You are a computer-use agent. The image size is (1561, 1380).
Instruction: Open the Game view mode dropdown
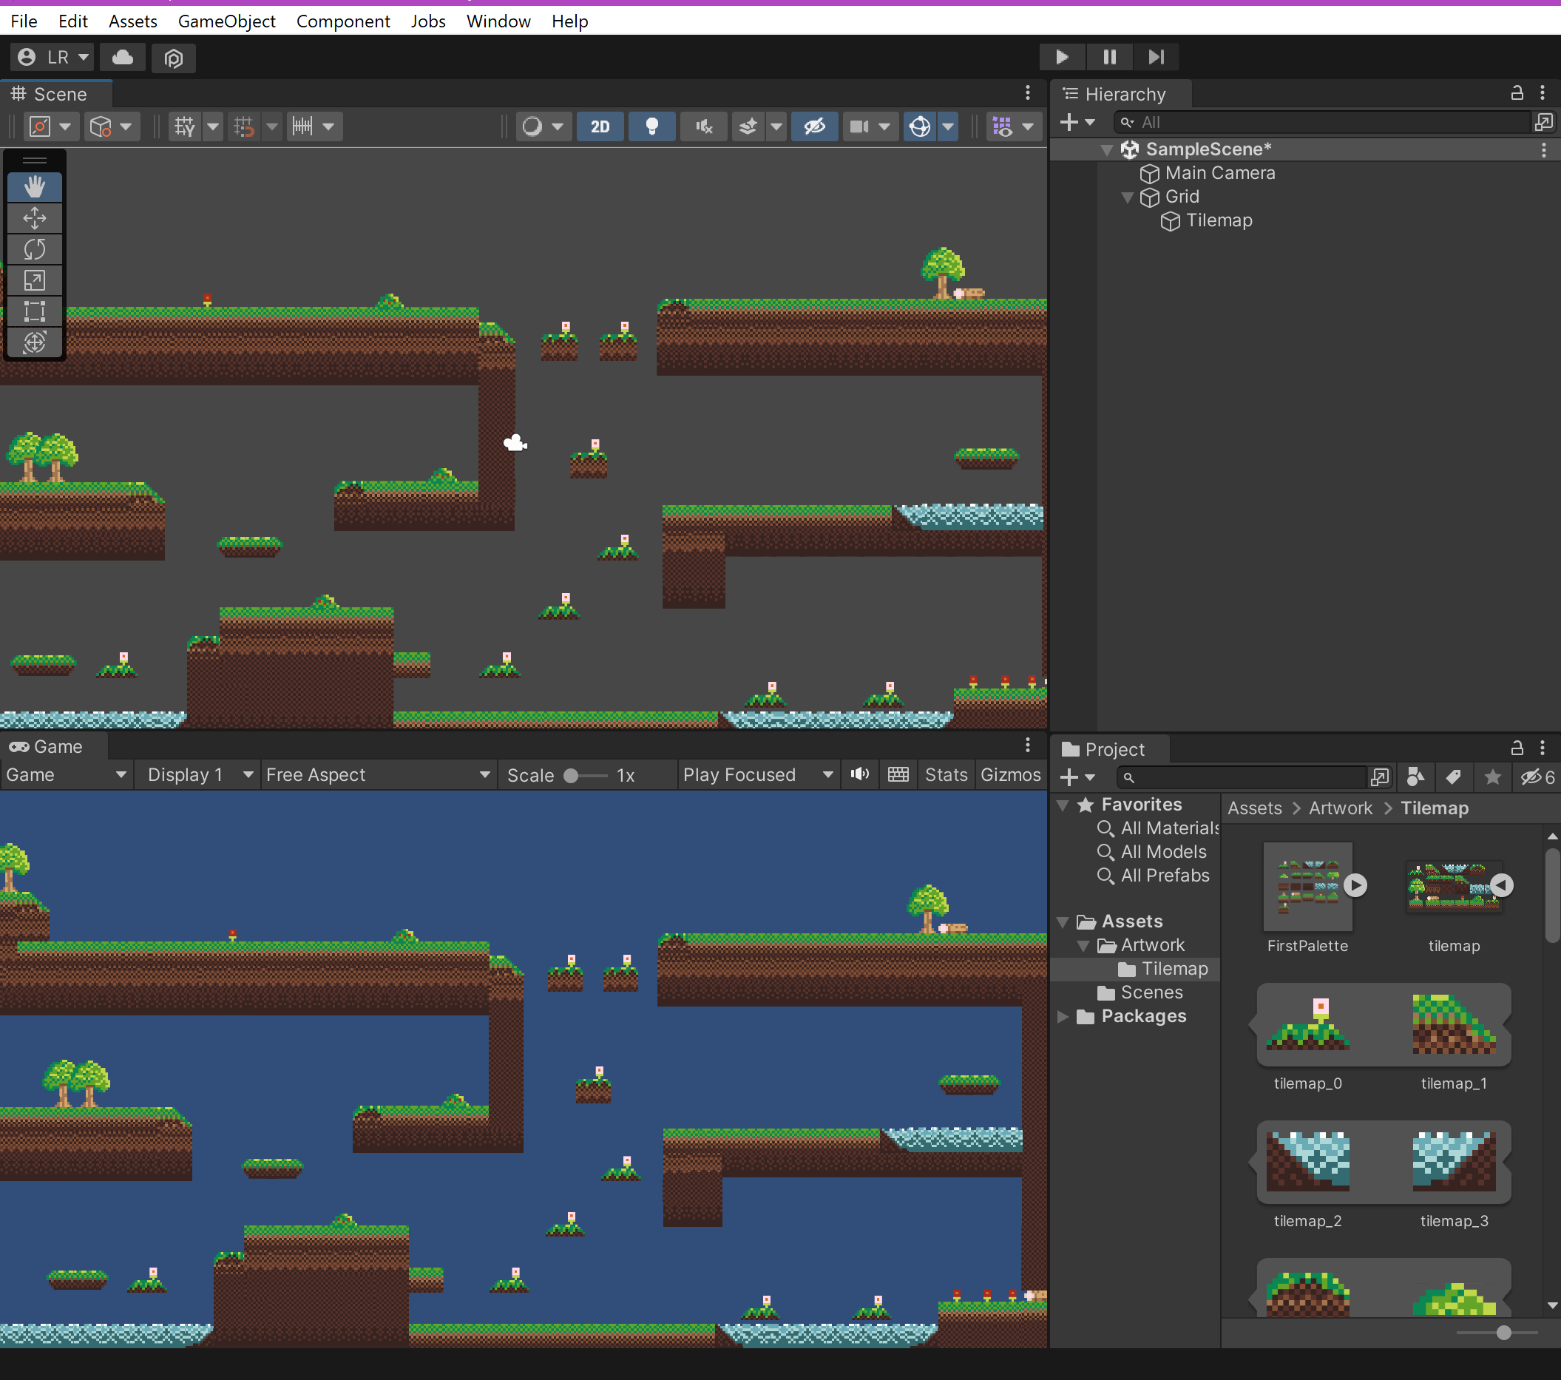tap(66, 774)
